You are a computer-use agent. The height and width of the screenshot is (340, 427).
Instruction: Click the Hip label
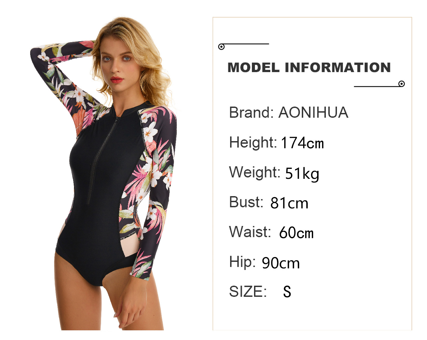click(242, 262)
